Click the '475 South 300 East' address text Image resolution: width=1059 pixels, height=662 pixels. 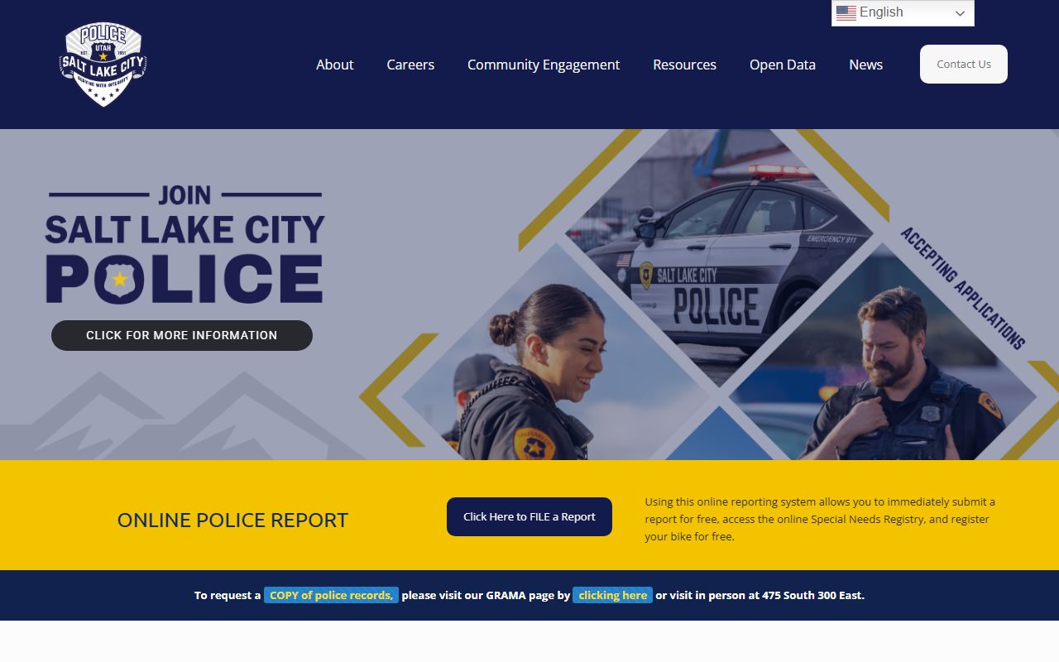pyautogui.click(x=813, y=595)
